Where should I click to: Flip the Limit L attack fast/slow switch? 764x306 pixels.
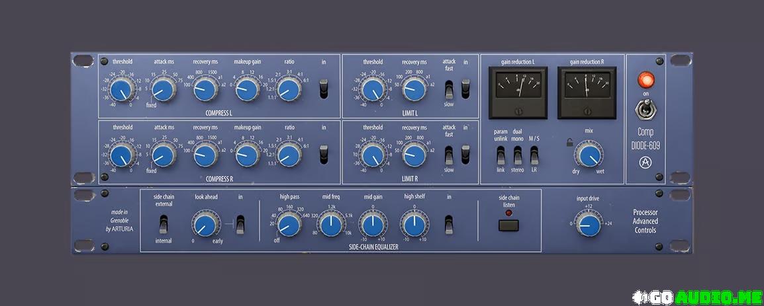pos(449,89)
